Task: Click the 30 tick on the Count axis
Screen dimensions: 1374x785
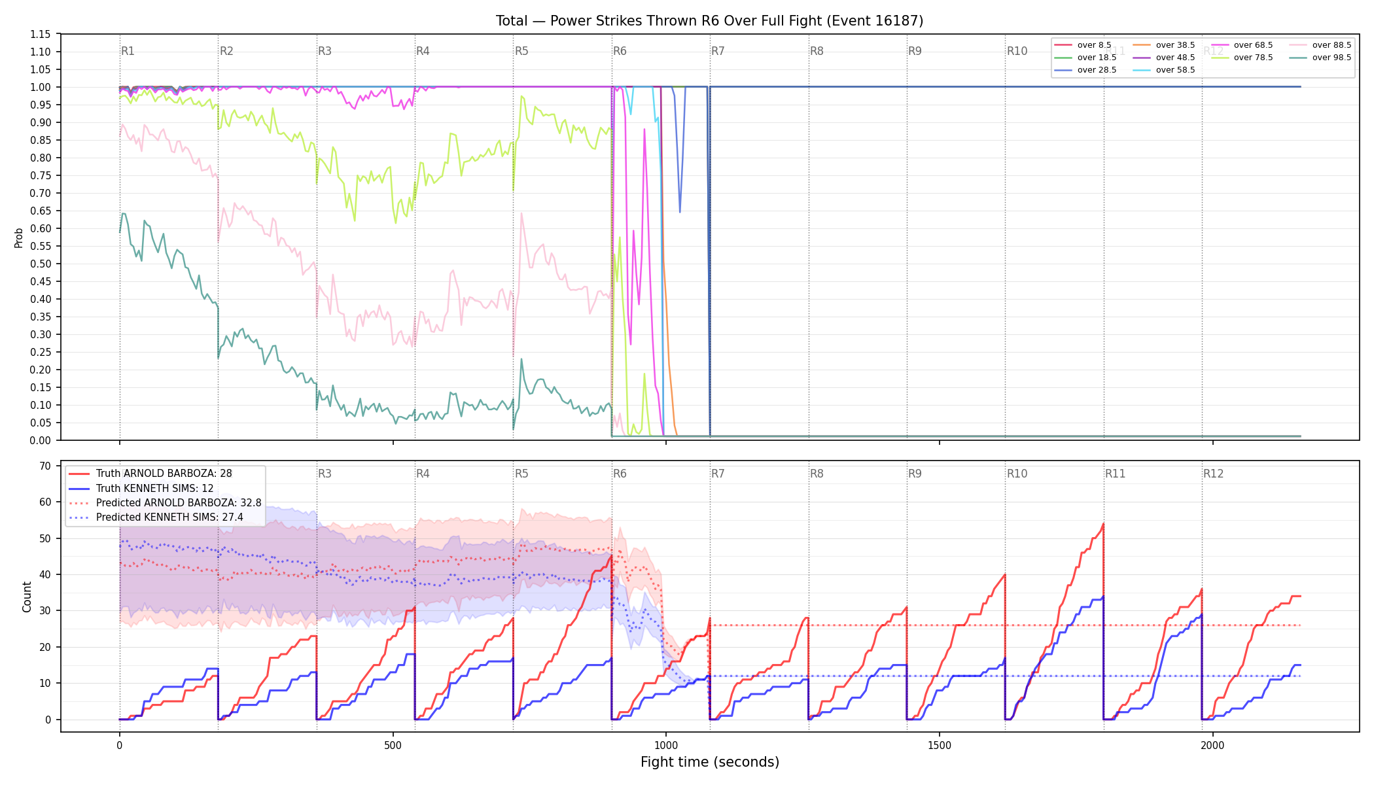Action: [x=45, y=611]
